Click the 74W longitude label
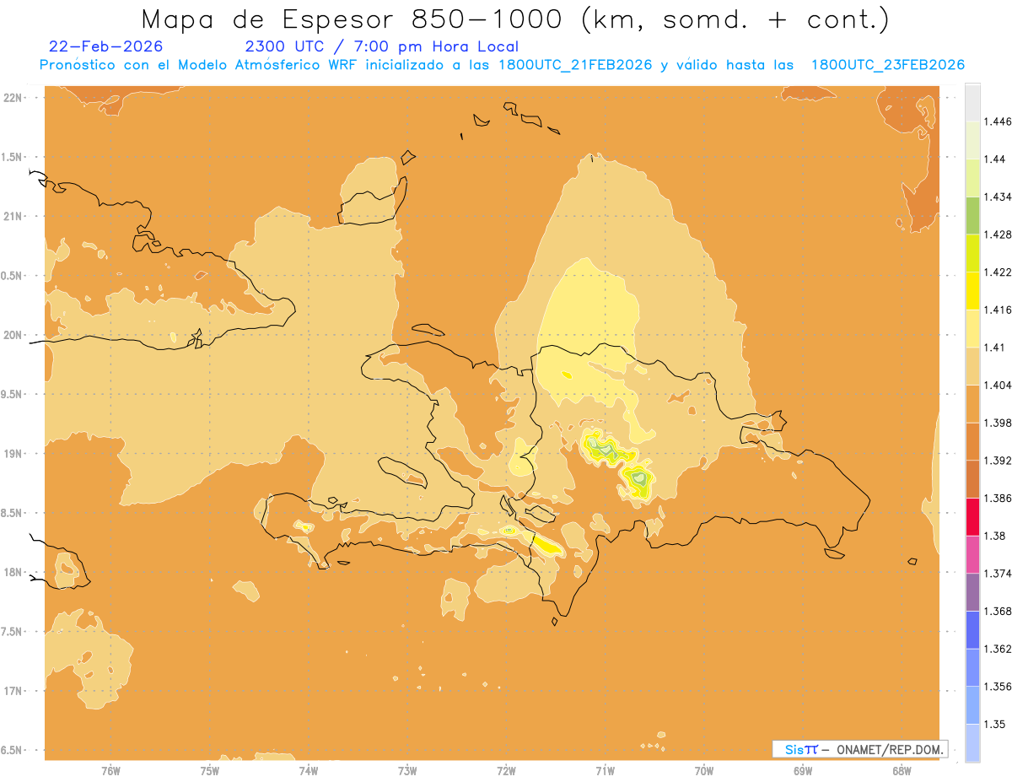 pyautogui.click(x=308, y=770)
